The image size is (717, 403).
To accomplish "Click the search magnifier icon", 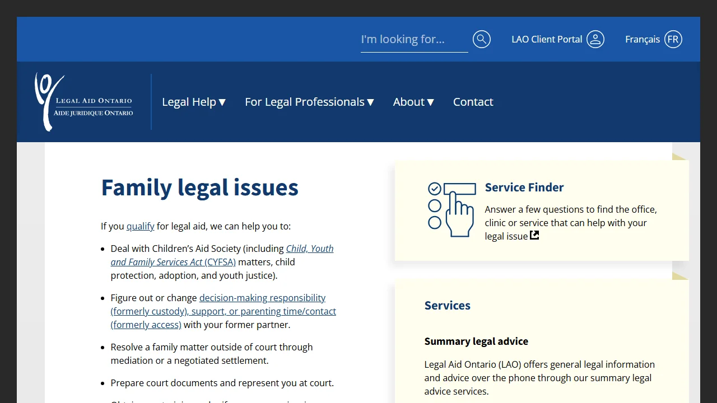I will point(482,39).
